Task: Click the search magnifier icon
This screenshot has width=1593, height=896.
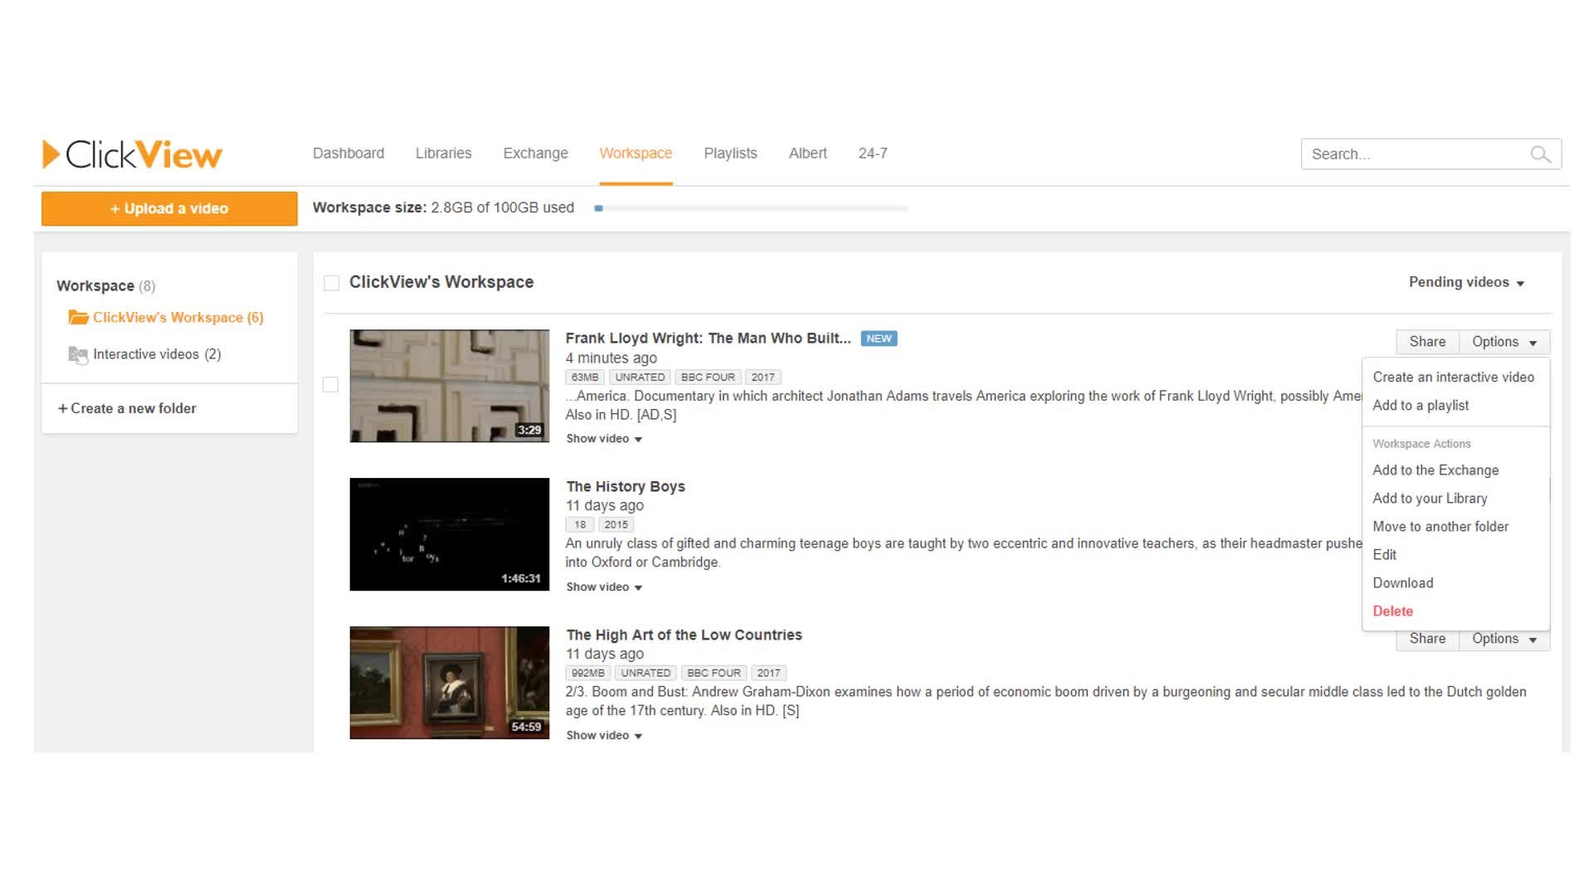Action: tap(1540, 154)
